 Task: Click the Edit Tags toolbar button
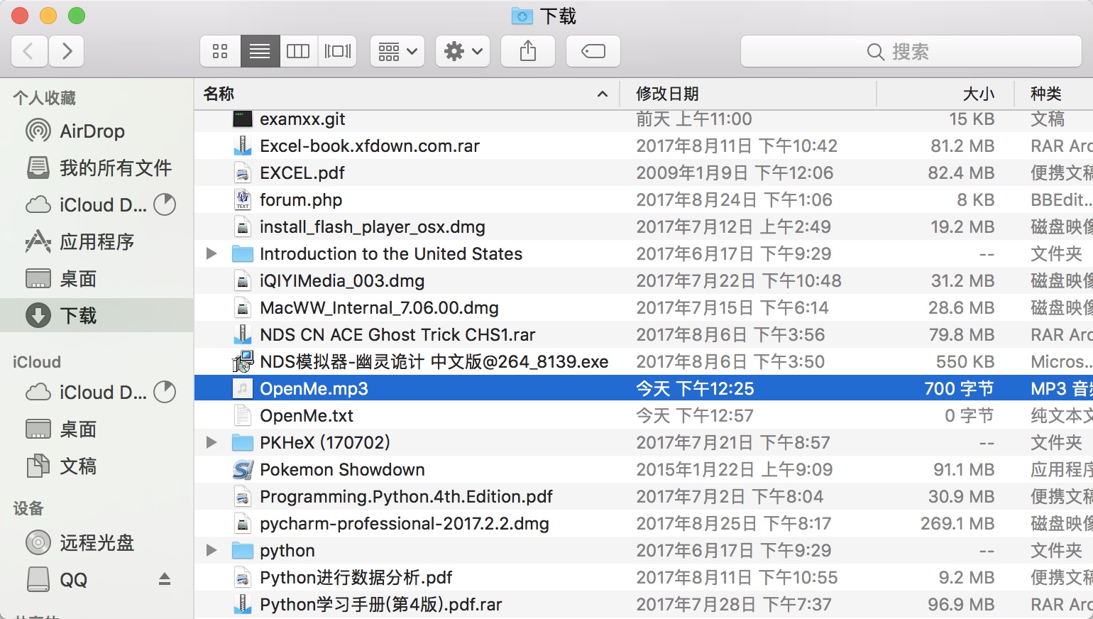tap(593, 51)
